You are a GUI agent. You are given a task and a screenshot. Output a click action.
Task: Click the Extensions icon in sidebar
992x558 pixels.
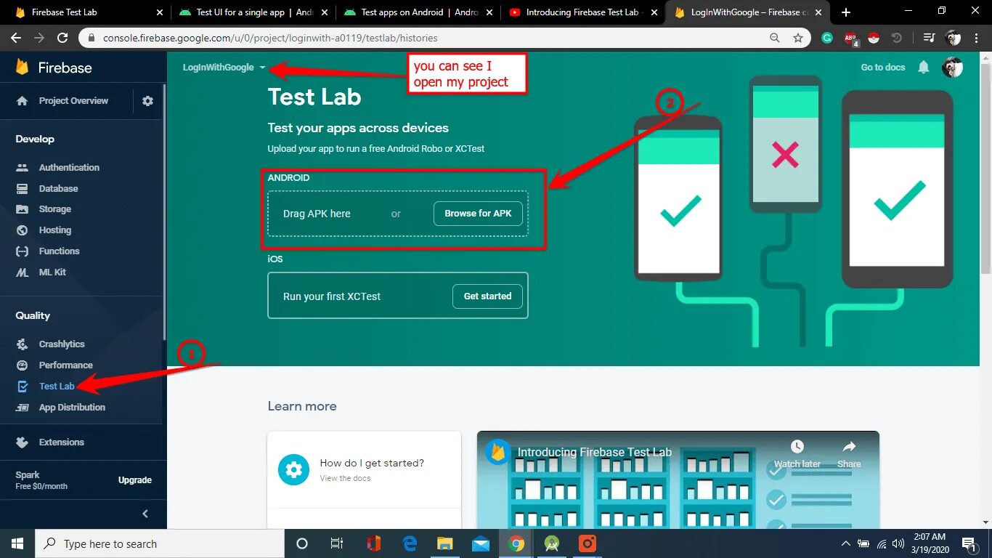coord(23,442)
